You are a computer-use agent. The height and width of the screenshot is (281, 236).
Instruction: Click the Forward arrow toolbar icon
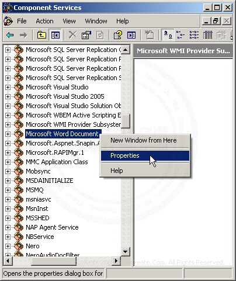pos(23,35)
